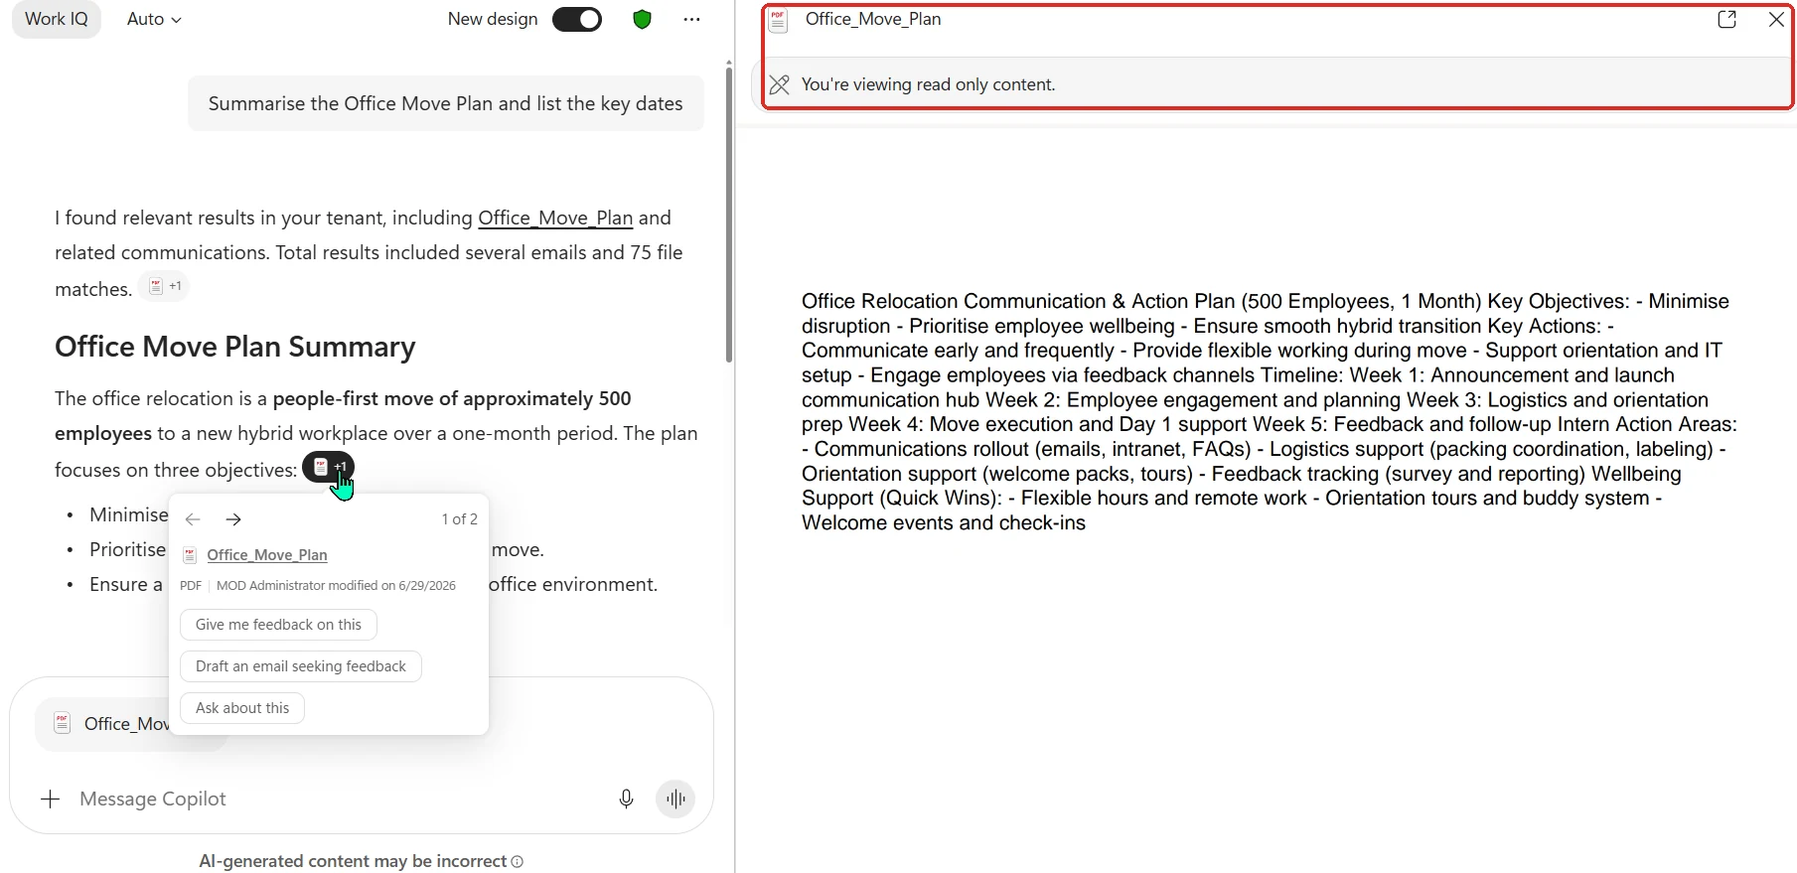This screenshot has width=1797, height=873.
Task: Start voice chat waveform button
Action: (675, 799)
